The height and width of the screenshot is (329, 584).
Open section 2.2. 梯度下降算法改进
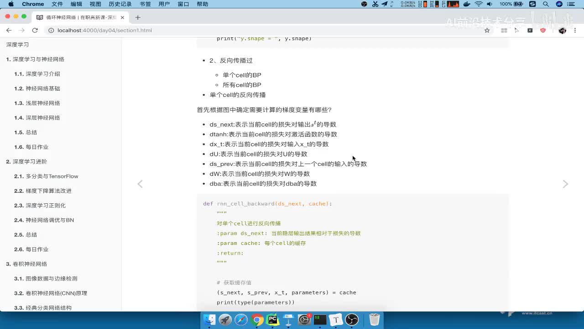[x=43, y=191]
